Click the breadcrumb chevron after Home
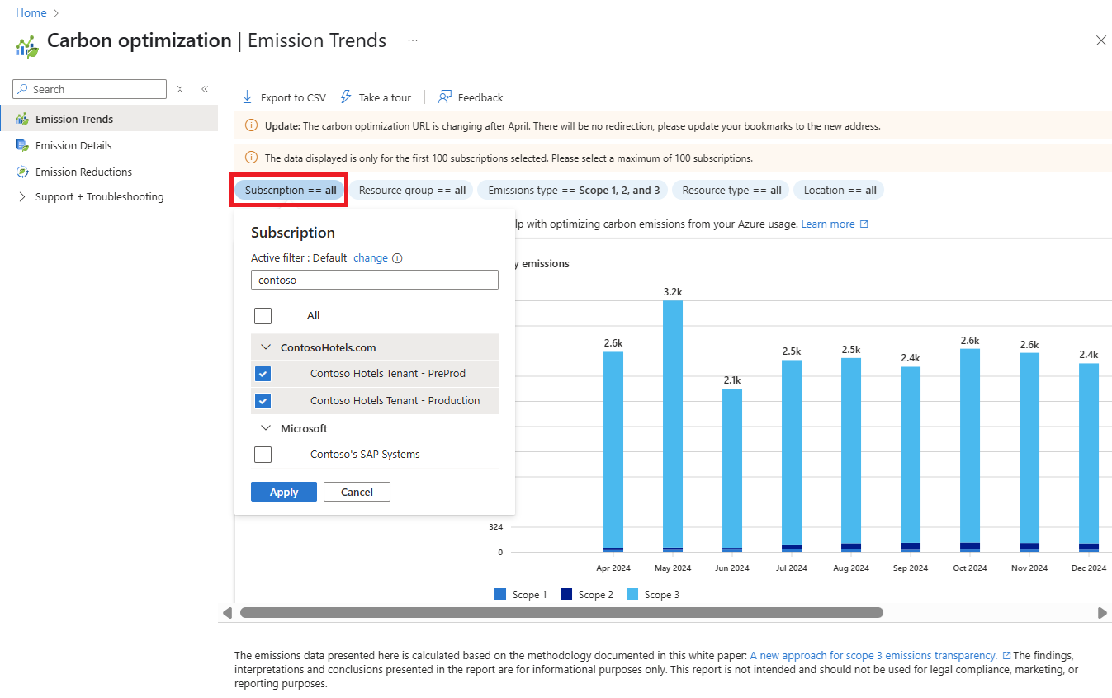 pos(56,13)
